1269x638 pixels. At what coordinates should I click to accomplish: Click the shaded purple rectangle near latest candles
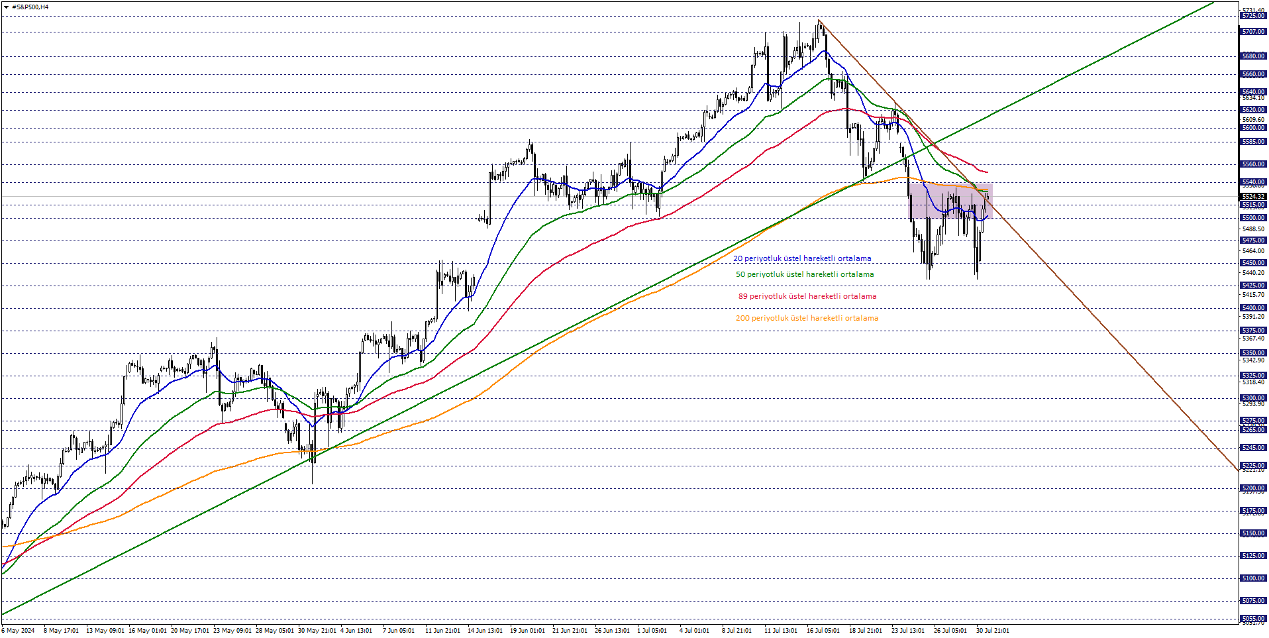tap(950, 201)
